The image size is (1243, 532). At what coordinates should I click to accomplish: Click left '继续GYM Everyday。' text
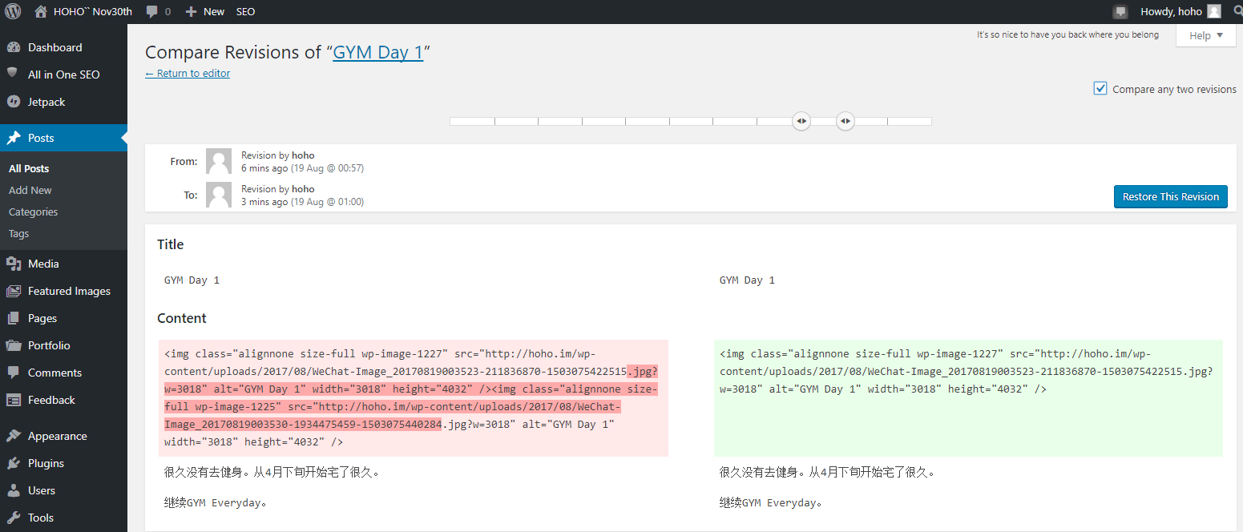215,503
